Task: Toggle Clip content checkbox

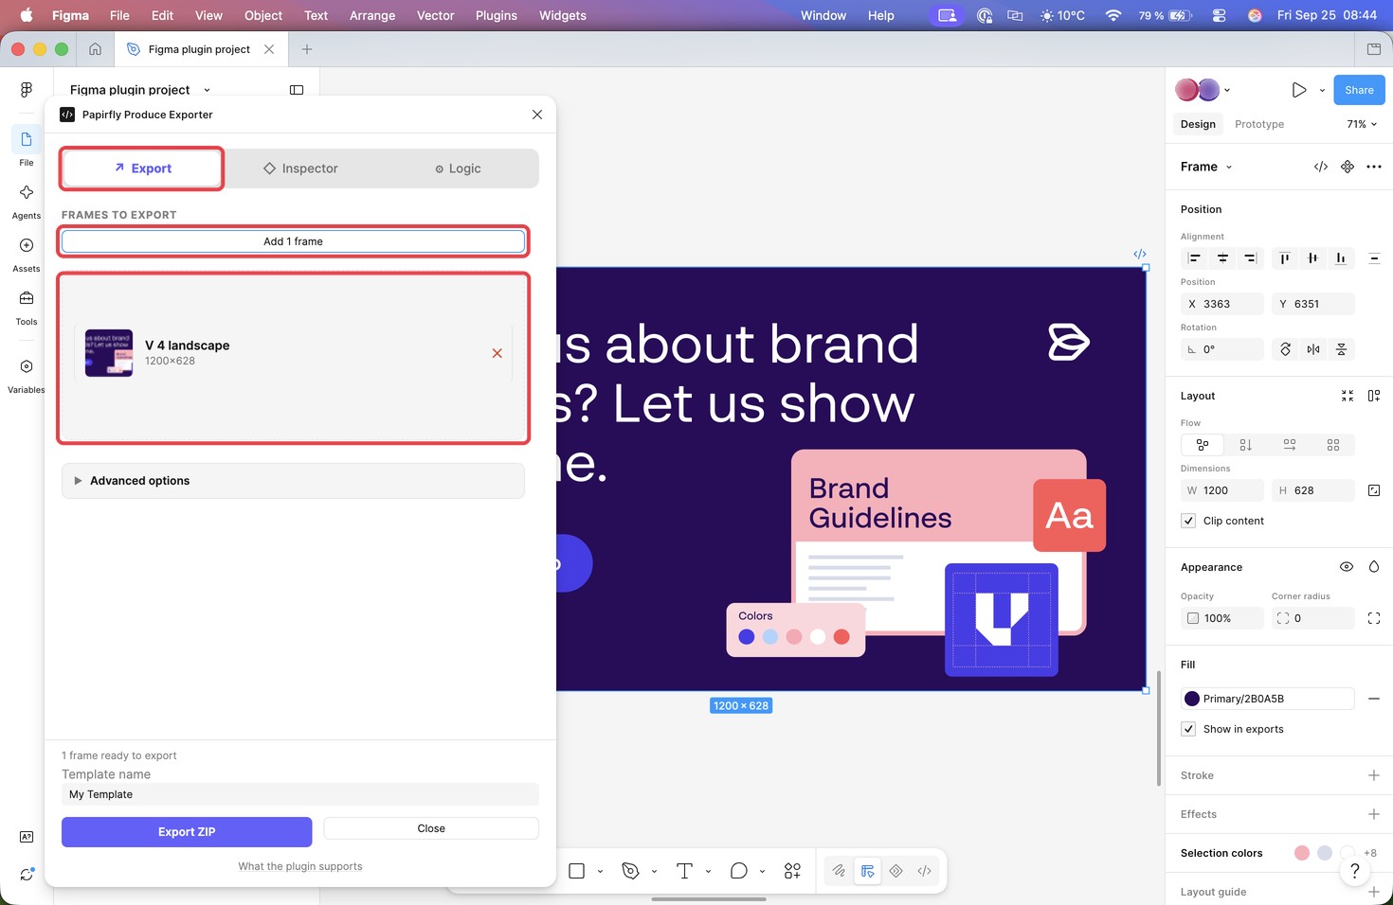Action: click(1188, 521)
